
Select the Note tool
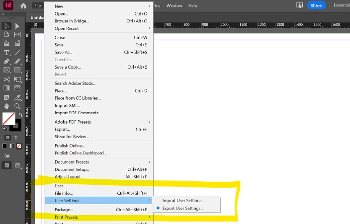[6, 97]
